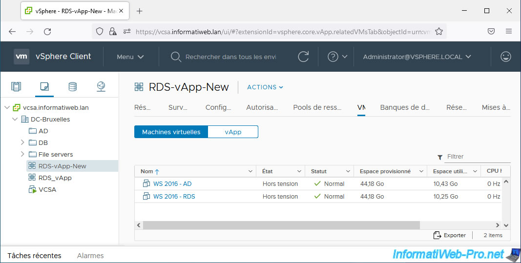Open the Pocket save icon
Image resolution: width=521 pixels, height=263 pixels.
491,32
